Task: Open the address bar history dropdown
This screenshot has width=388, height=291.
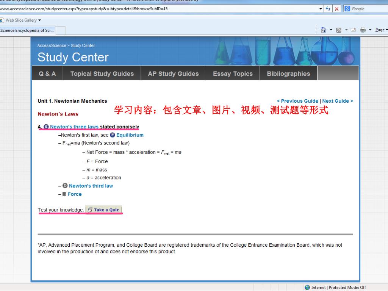Action: tap(321, 9)
